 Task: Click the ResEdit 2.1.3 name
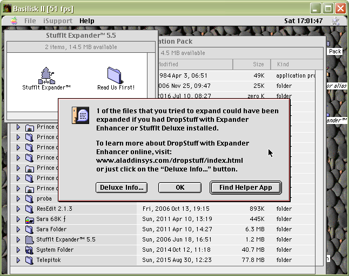tap(55, 209)
